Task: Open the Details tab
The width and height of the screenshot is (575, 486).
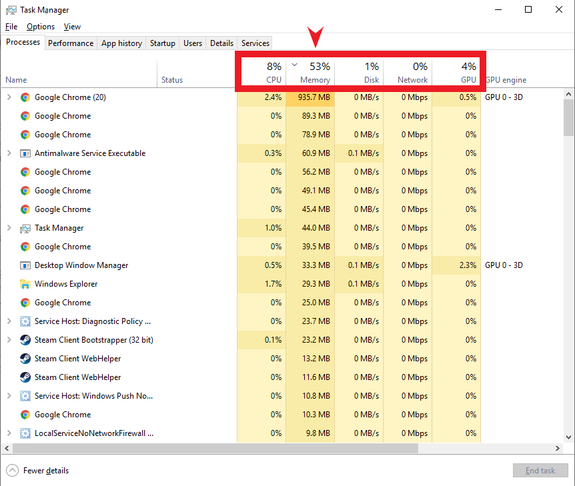Action: pyautogui.click(x=221, y=43)
